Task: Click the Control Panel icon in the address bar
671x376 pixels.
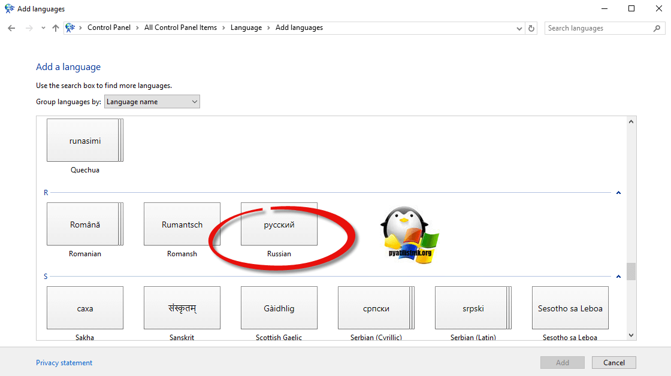Action: click(71, 28)
